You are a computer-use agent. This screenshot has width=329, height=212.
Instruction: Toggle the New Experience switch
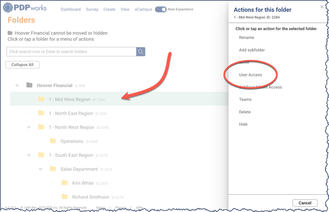click(x=161, y=10)
